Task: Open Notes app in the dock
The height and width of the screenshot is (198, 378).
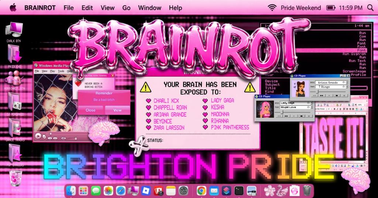Action: click(x=171, y=191)
